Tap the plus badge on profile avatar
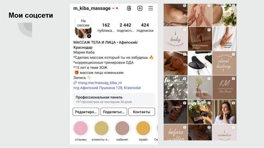This screenshot has height=148, width=264. [89, 36]
